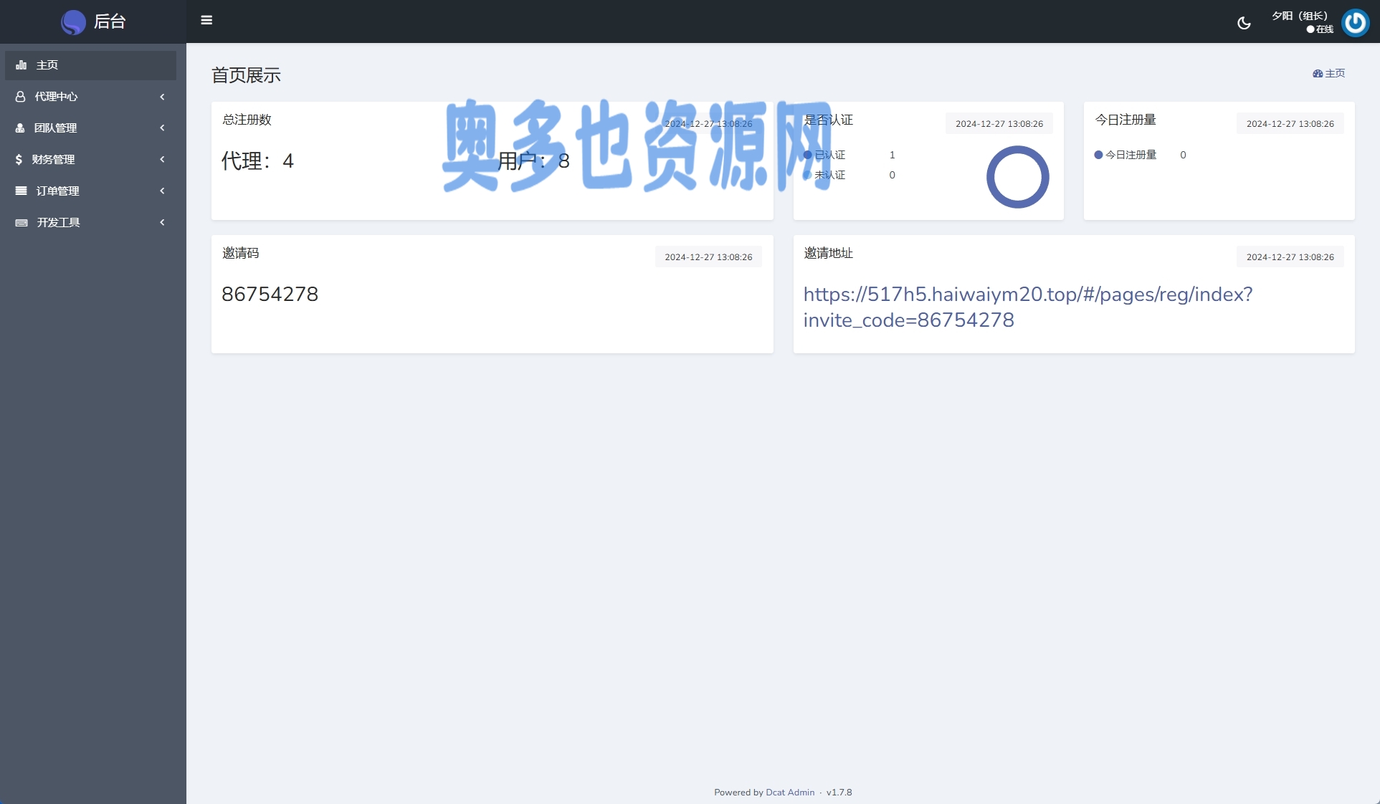Image resolution: width=1380 pixels, height=804 pixels.
Task: Expand the 财务管理 submenu chevron
Action: tap(162, 160)
